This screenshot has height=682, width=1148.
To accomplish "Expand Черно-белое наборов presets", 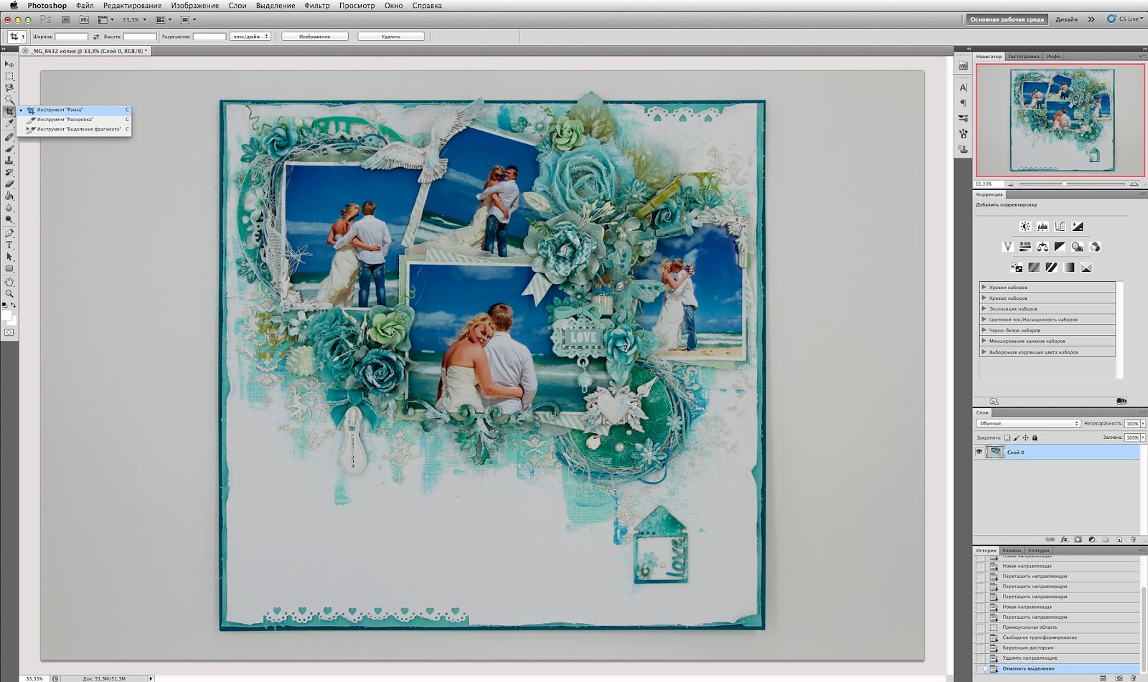I will [x=984, y=330].
